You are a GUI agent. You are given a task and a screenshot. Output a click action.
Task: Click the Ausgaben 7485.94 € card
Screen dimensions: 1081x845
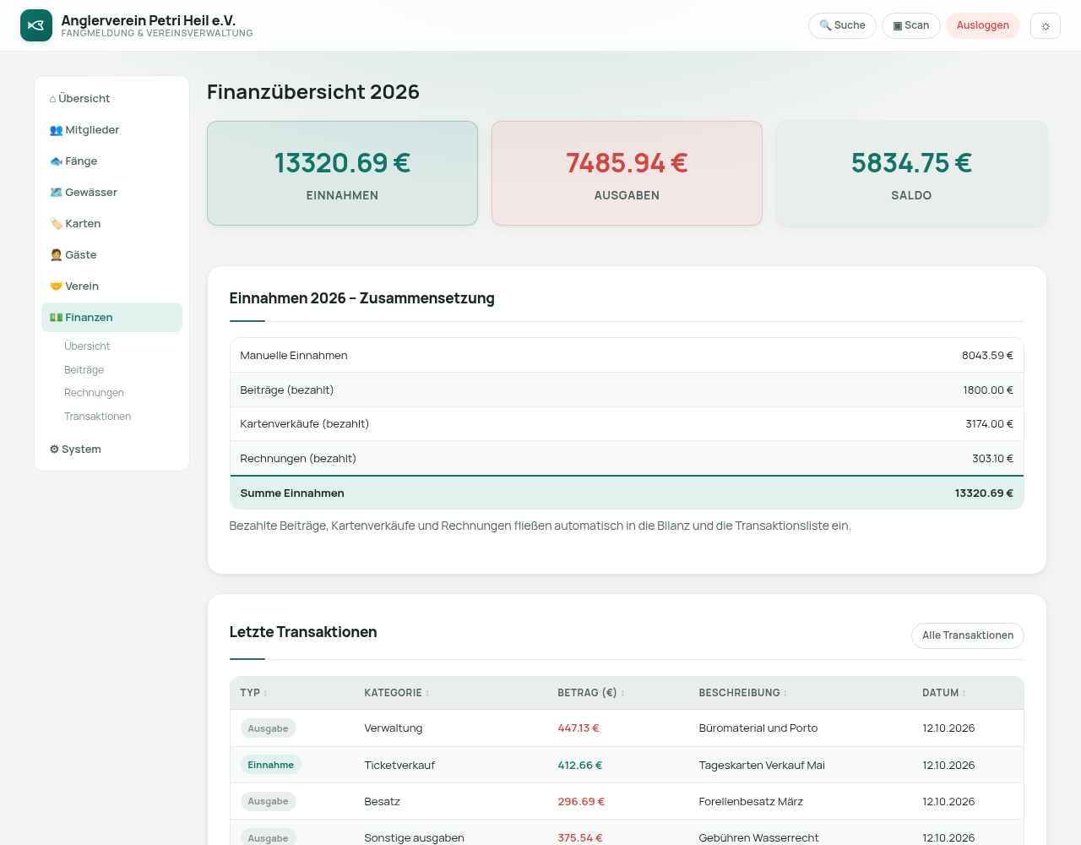[x=627, y=173]
